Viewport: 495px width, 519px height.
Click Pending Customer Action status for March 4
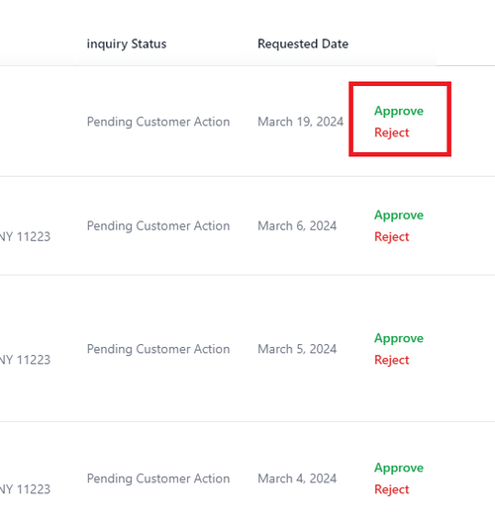tap(158, 478)
